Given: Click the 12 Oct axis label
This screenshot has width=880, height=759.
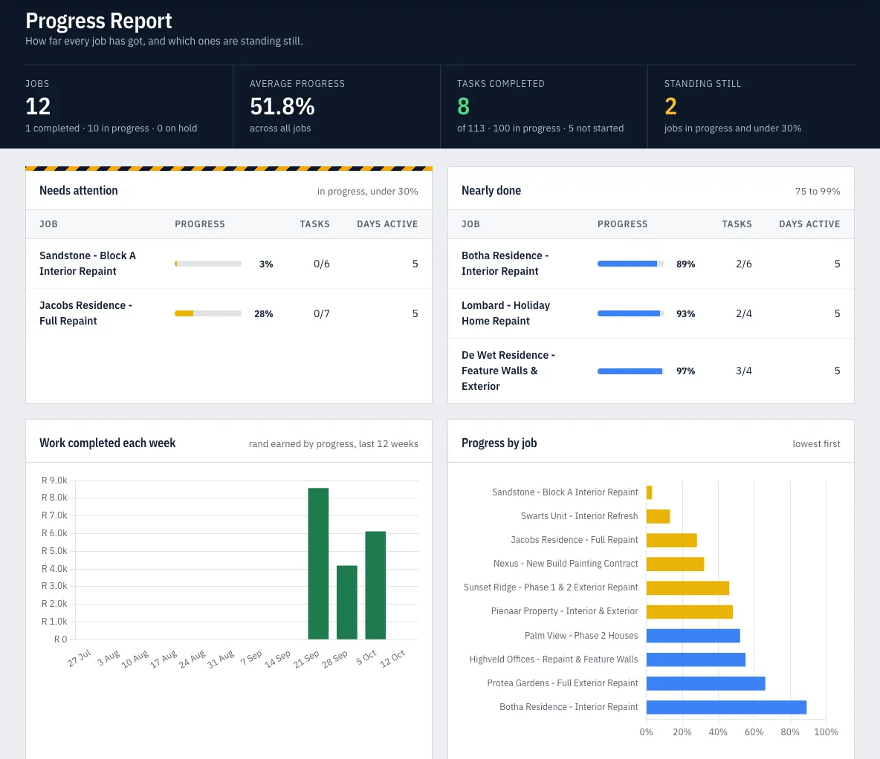Looking at the screenshot, I should pos(393,659).
